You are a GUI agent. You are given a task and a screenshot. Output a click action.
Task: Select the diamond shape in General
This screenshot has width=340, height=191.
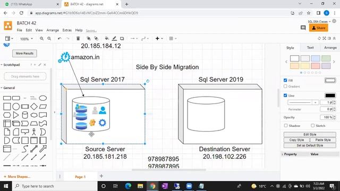point(34,107)
